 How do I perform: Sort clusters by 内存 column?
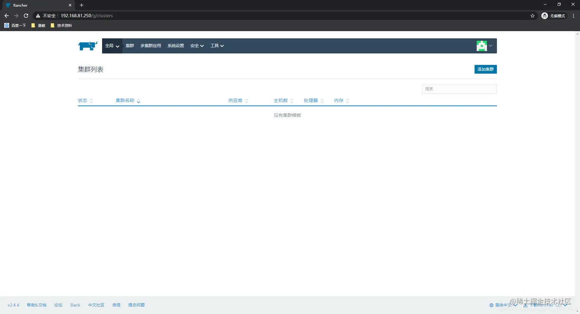click(x=341, y=100)
